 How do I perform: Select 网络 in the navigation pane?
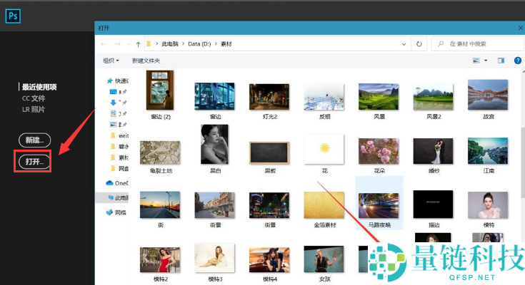(x=116, y=212)
